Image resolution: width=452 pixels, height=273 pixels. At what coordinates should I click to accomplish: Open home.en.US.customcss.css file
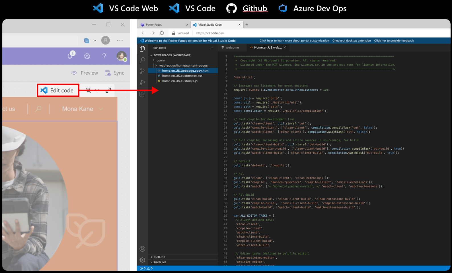183,76
